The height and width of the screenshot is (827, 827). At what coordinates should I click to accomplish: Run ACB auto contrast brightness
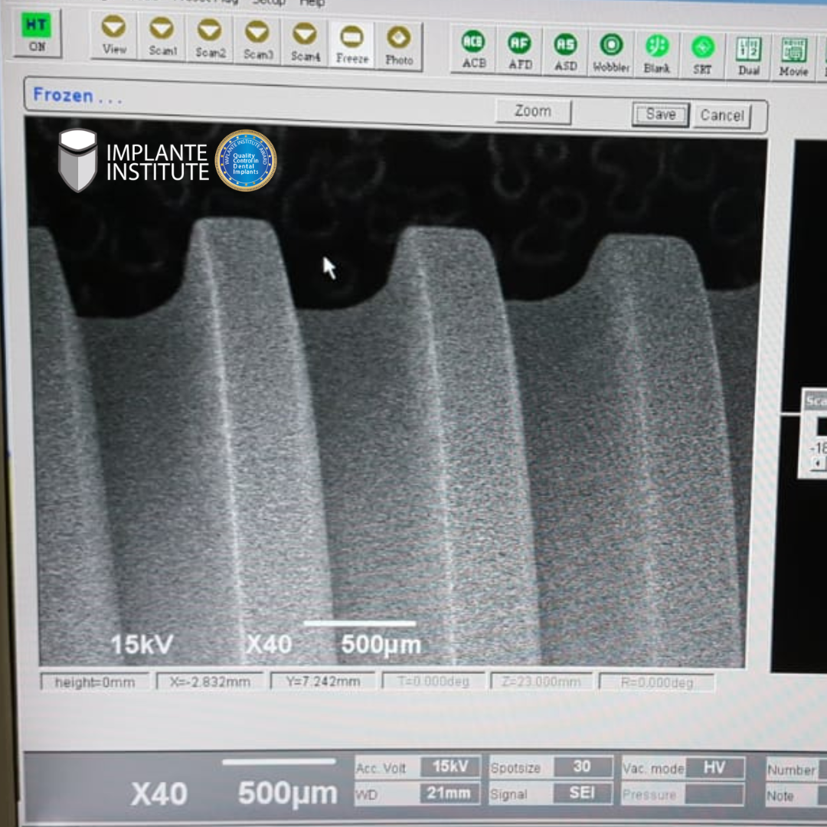click(x=473, y=49)
